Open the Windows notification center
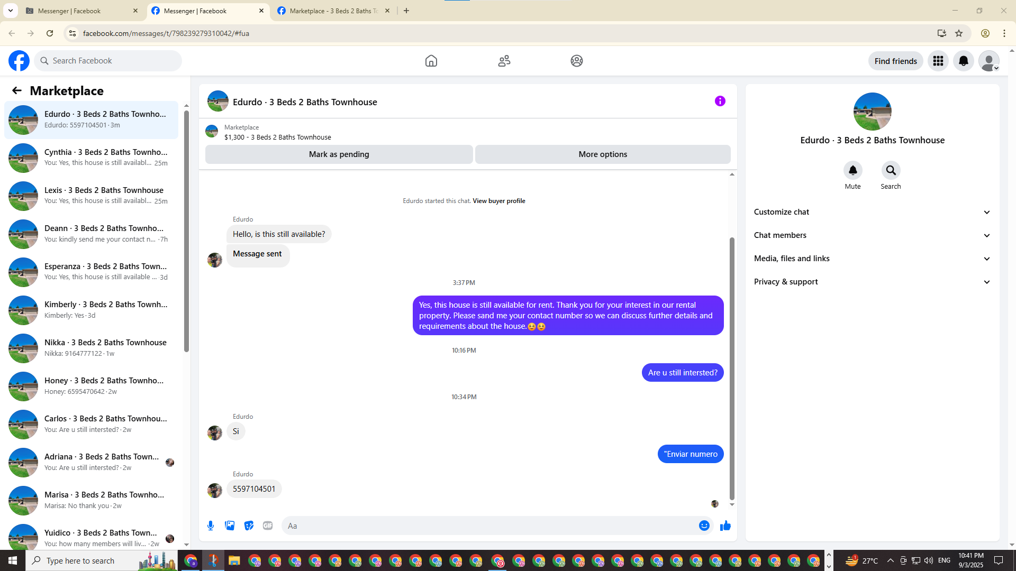This screenshot has width=1016, height=571. pos(999,560)
